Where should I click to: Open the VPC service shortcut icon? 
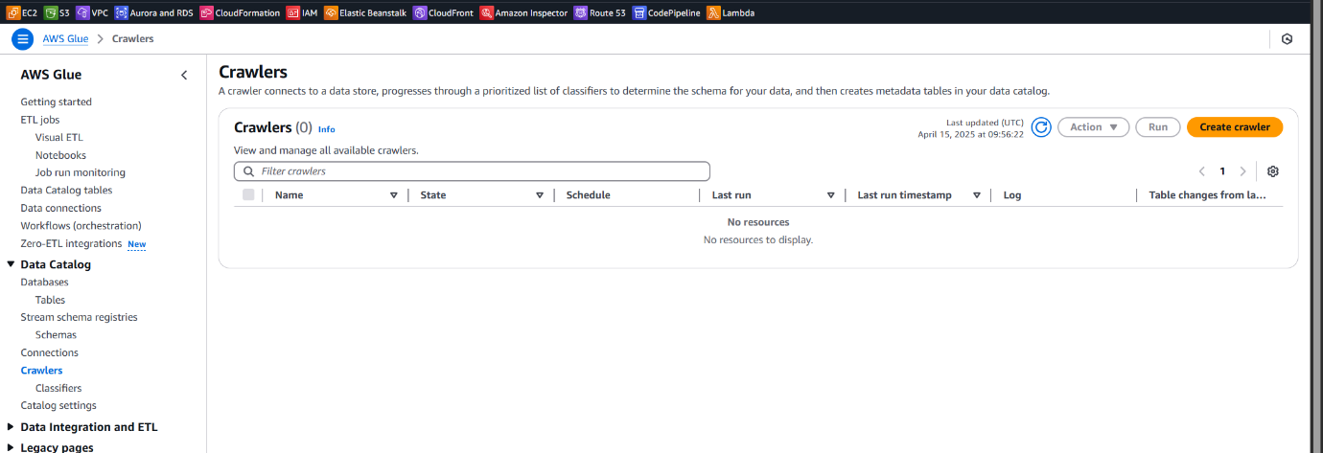point(82,13)
